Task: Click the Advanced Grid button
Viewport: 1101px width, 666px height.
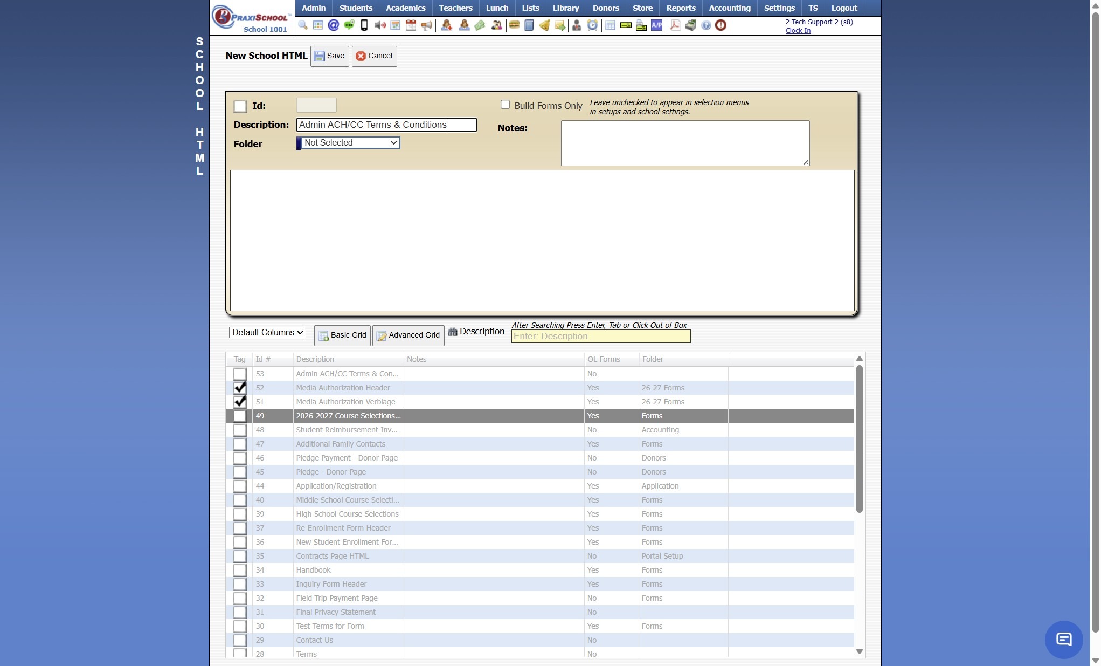Action: 408,335
